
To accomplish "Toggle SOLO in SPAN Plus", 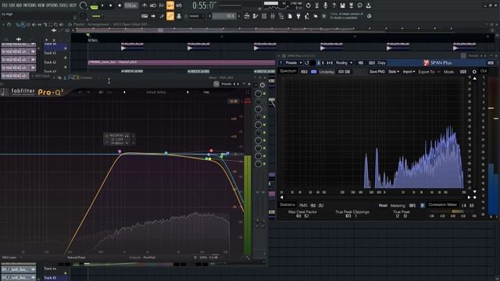I will 372,62.
